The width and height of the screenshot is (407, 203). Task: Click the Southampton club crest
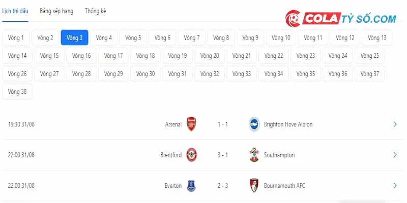click(254, 155)
